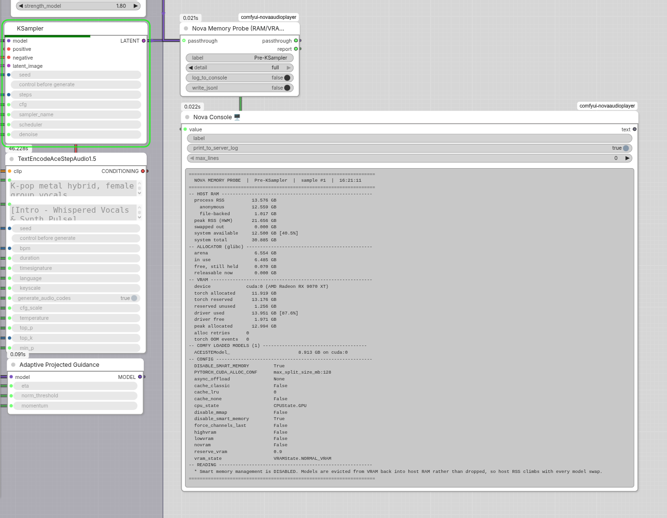Click the strength_model value field
Image resolution: width=667 pixels, height=518 pixels.
tap(78, 6)
